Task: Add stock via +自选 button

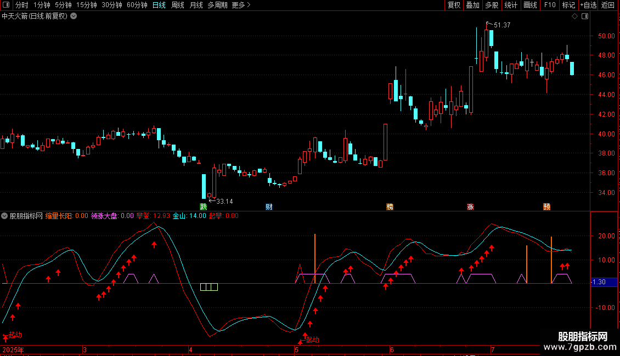Action: coord(588,5)
